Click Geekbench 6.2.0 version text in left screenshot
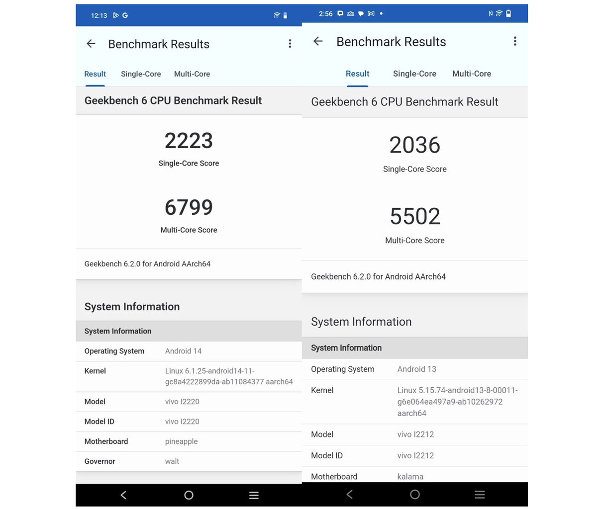This screenshot has width=597, height=509. [x=147, y=264]
